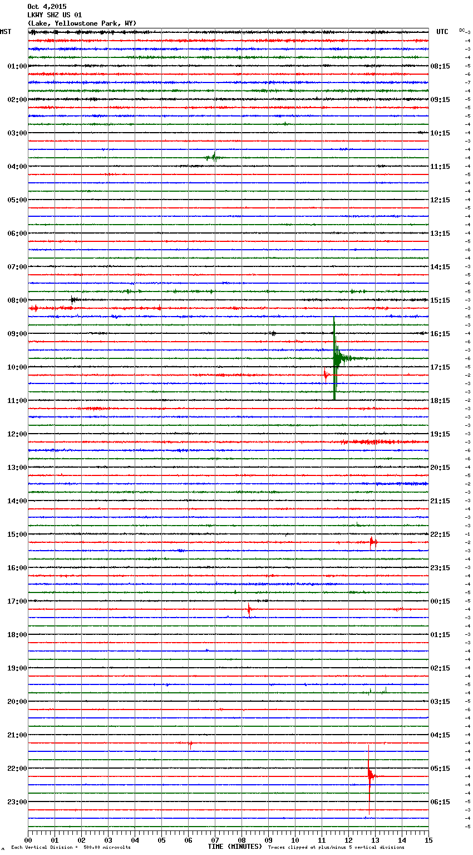Select the 12:00 MST row label

(17, 434)
